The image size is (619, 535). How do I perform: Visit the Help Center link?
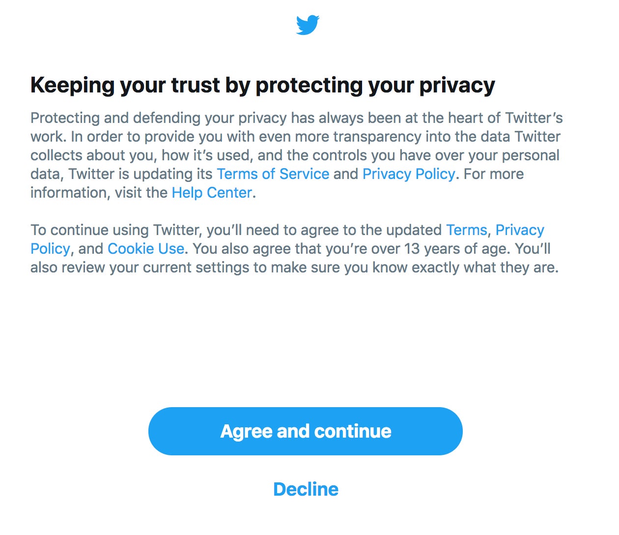[x=212, y=193]
